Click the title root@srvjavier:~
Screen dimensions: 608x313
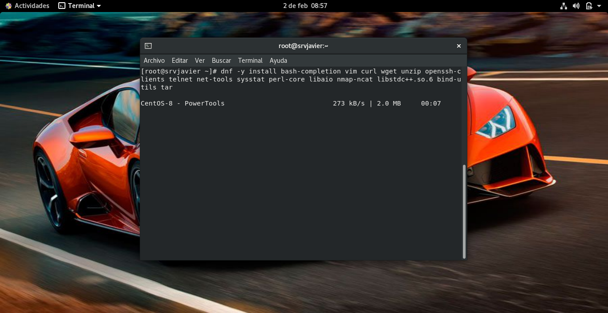(x=304, y=46)
